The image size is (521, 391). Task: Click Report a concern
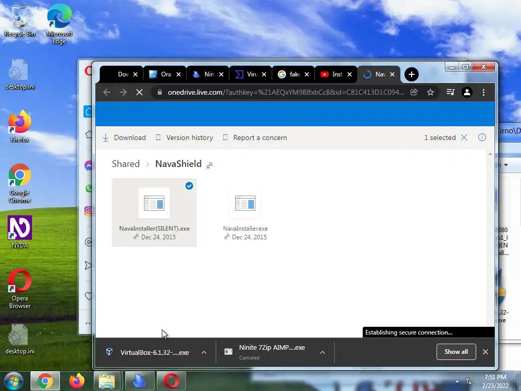point(255,137)
